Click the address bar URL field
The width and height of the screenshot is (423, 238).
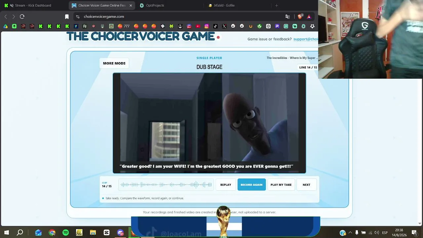(x=182, y=17)
